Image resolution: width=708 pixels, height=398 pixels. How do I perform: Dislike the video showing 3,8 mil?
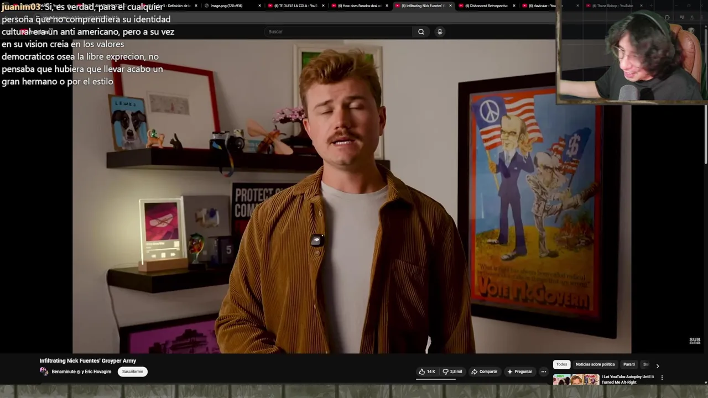pos(452,371)
